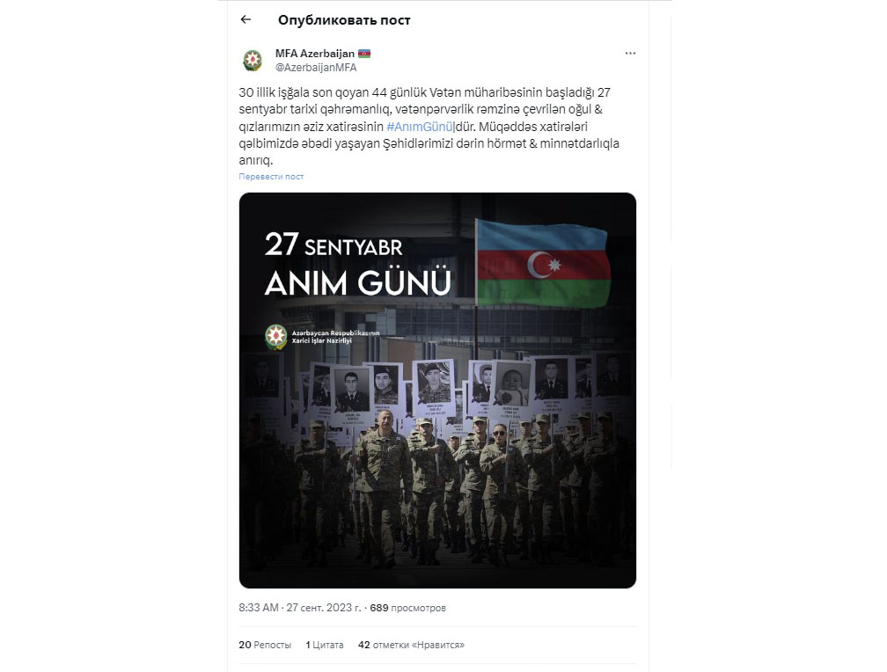Click the ministry emblem logo in the image
Screen dimensions: 887x672
point(276,337)
